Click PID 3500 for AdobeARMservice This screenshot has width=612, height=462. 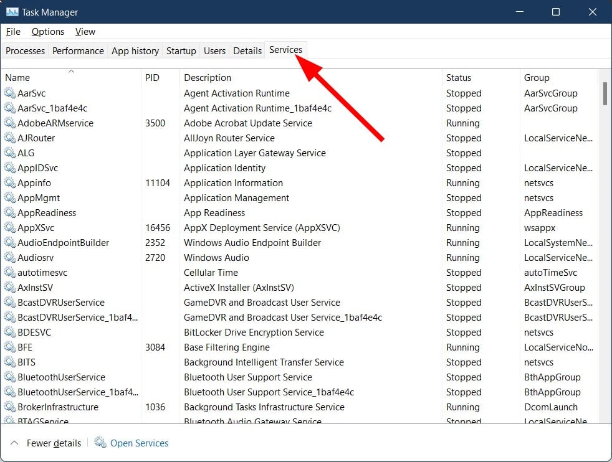[155, 123]
